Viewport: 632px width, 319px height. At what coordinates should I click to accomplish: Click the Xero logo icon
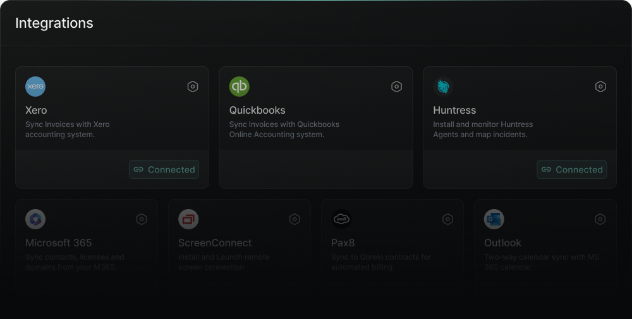pos(35,87)
